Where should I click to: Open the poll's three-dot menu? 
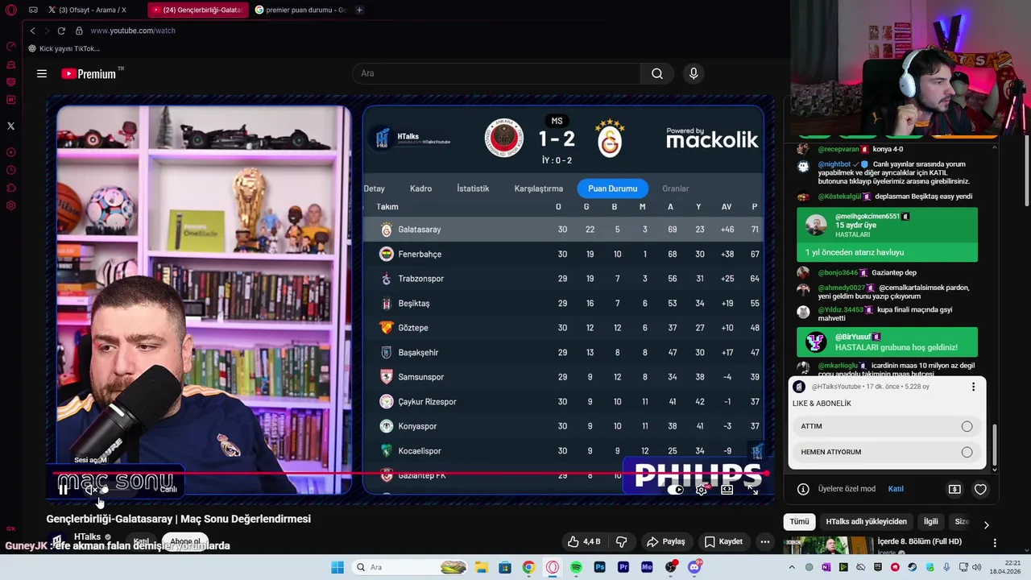pyautogui.click(x=973, y=387)
